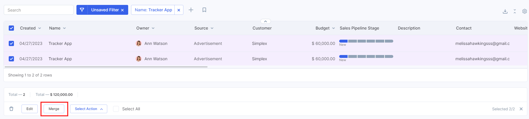Screen dimensions: 529x119
Task: Click the download export icon
Action: coord(505,11)
